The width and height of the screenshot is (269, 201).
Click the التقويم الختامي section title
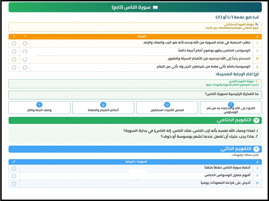pyautogui.click(x=234, y=120)
